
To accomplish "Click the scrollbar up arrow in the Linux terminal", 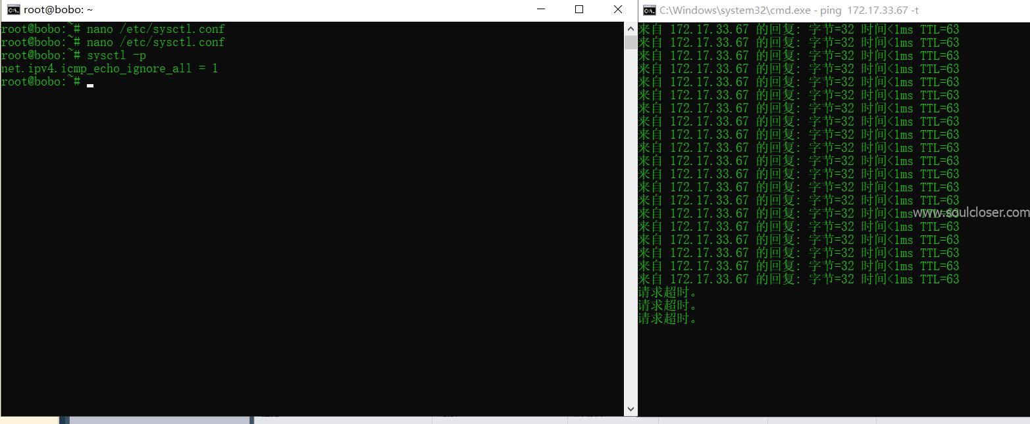I will coord(631,28).
